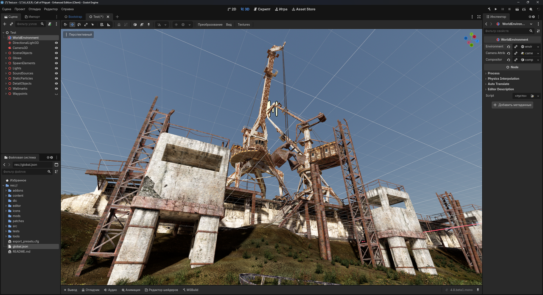Image resolution: width=543 pixels, height=295 pixels.
Task: Click the Фильтр файлов input field
Action: [27, 172]
